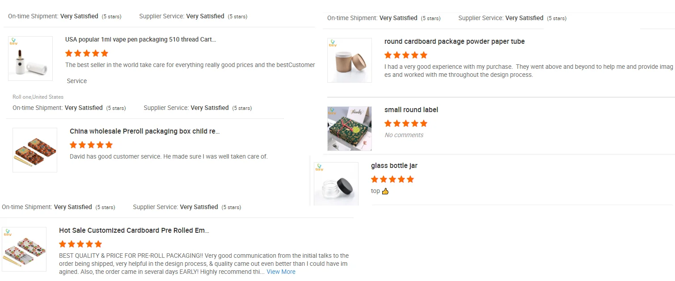Open the Hot Sale Pre Rolled product thumbnail
Viewport: 675px width, 281px height.
(x=24, y=249)
